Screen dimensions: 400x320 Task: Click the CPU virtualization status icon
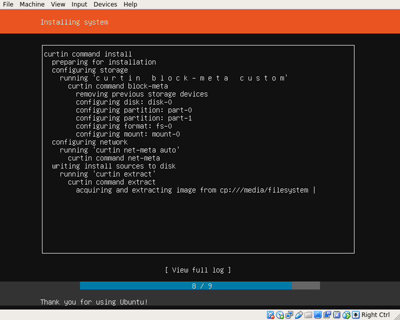[337, 315]
